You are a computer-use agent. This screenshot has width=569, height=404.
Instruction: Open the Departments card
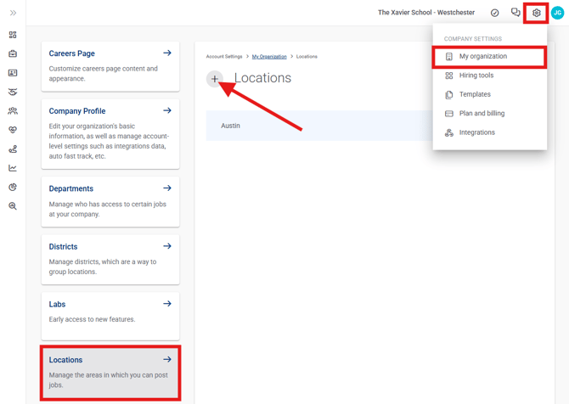click(110, 202)
